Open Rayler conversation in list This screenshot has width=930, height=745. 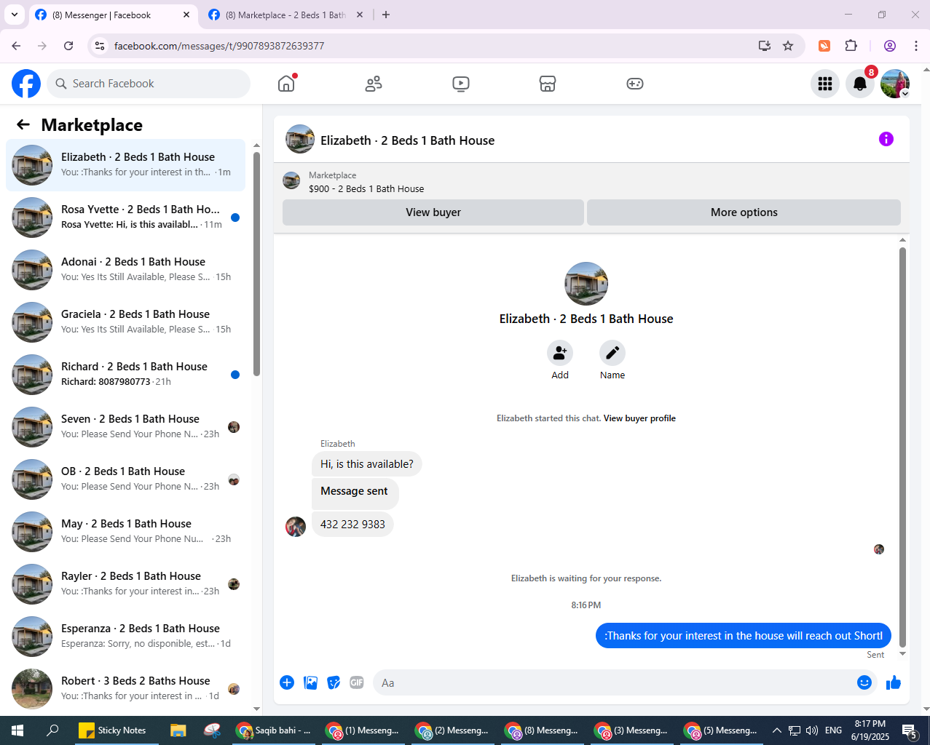[x=126, y=584]
